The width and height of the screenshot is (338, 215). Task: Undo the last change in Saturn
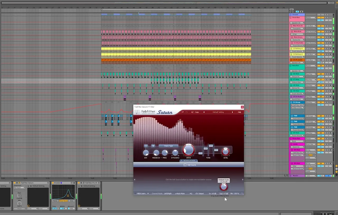click(183, 112)
